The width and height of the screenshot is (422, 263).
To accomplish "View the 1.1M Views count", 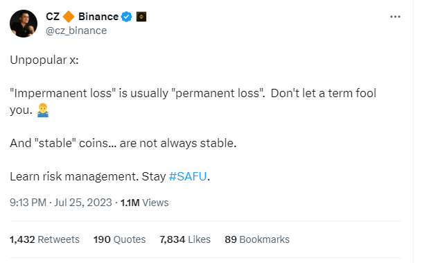I will pos(144,203).
